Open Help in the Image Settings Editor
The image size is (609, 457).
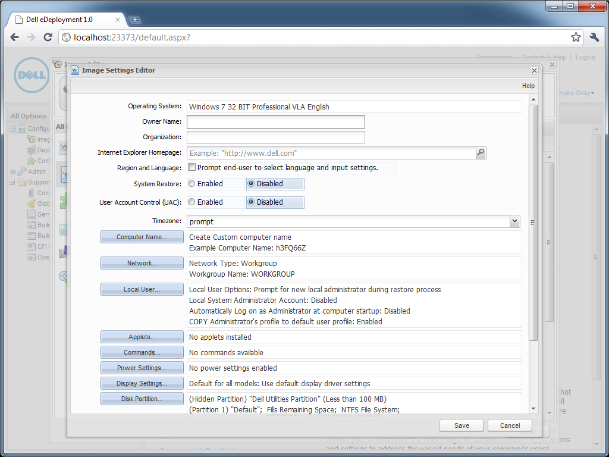[x=528, y=86]
